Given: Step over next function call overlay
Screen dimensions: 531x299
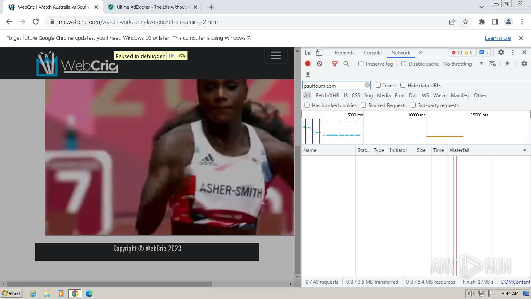Looking at the screenshot, I should [x=182, y=56].
